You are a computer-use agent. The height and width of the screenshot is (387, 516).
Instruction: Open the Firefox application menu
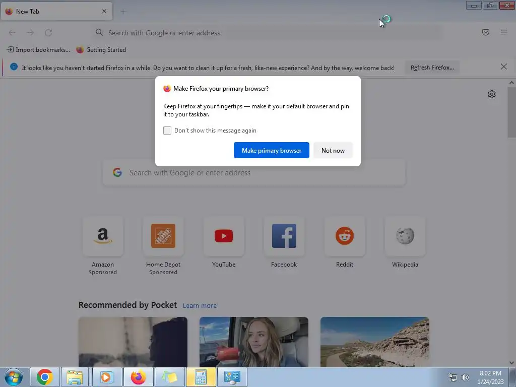[x=504, y=32]
